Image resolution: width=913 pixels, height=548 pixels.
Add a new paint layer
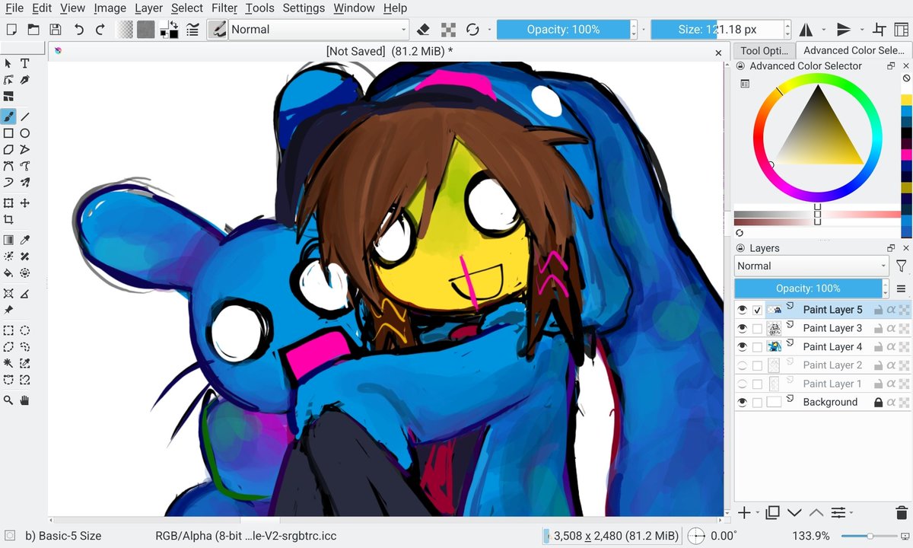tap(744, 513)
